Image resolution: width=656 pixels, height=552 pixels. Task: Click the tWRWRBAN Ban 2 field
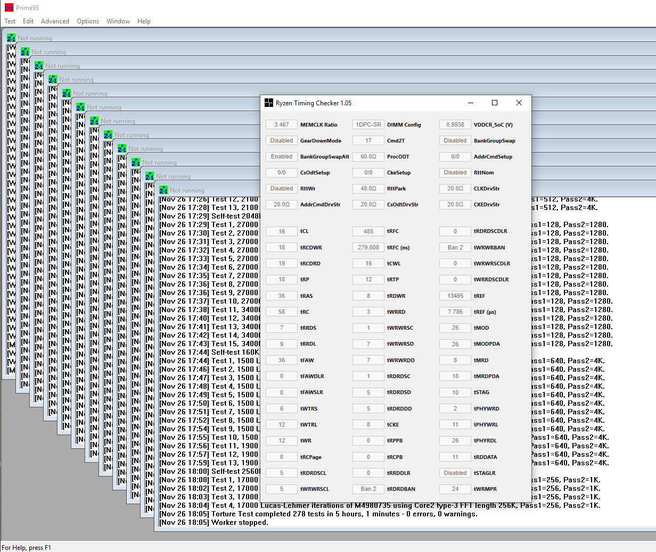[455, 247]
